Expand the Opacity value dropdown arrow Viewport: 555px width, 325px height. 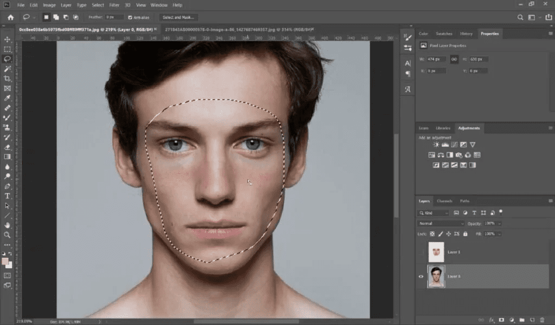[x=499, y=223]
